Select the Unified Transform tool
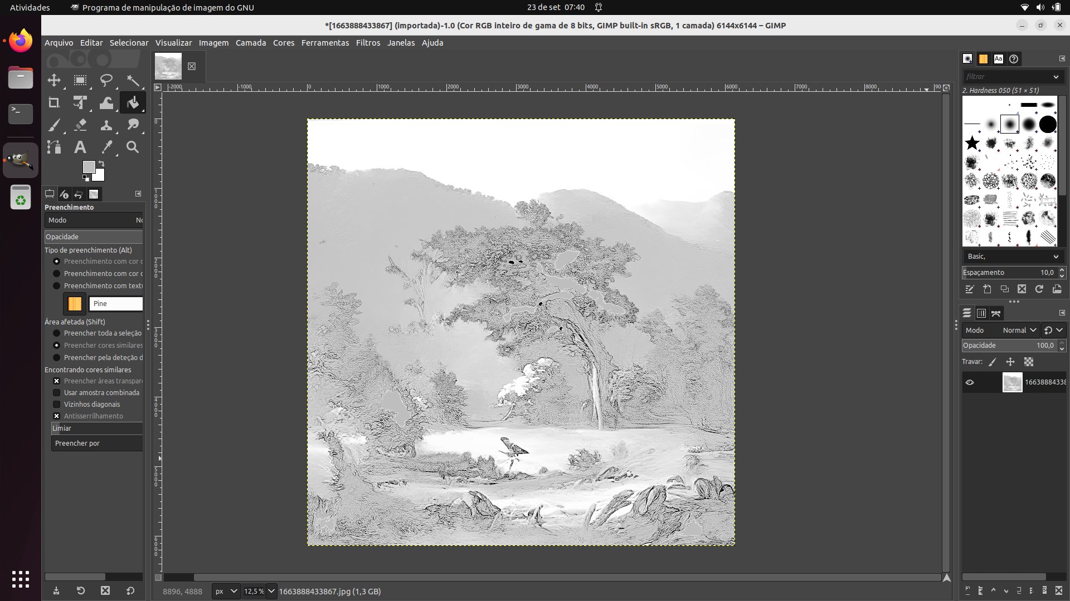 80,103
